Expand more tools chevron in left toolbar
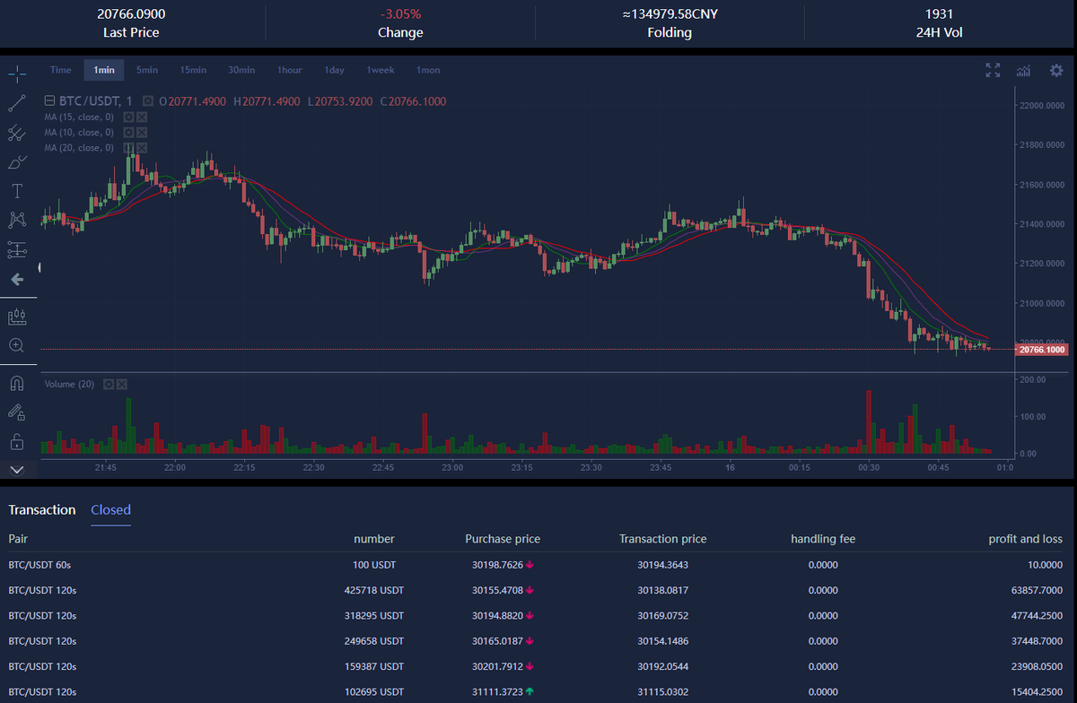The image size is (1077, 703). (x=17, y=469)
